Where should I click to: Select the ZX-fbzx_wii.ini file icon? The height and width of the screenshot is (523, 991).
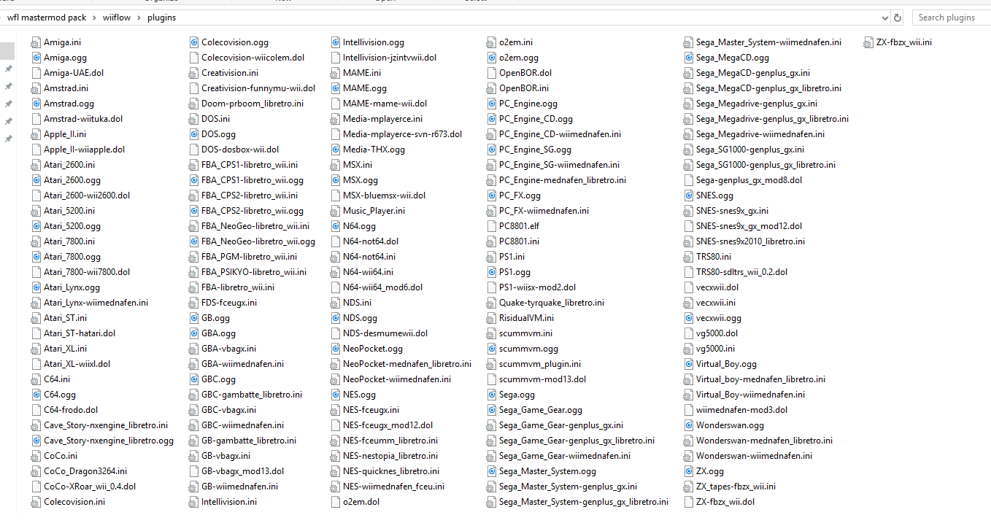point(868,42)
